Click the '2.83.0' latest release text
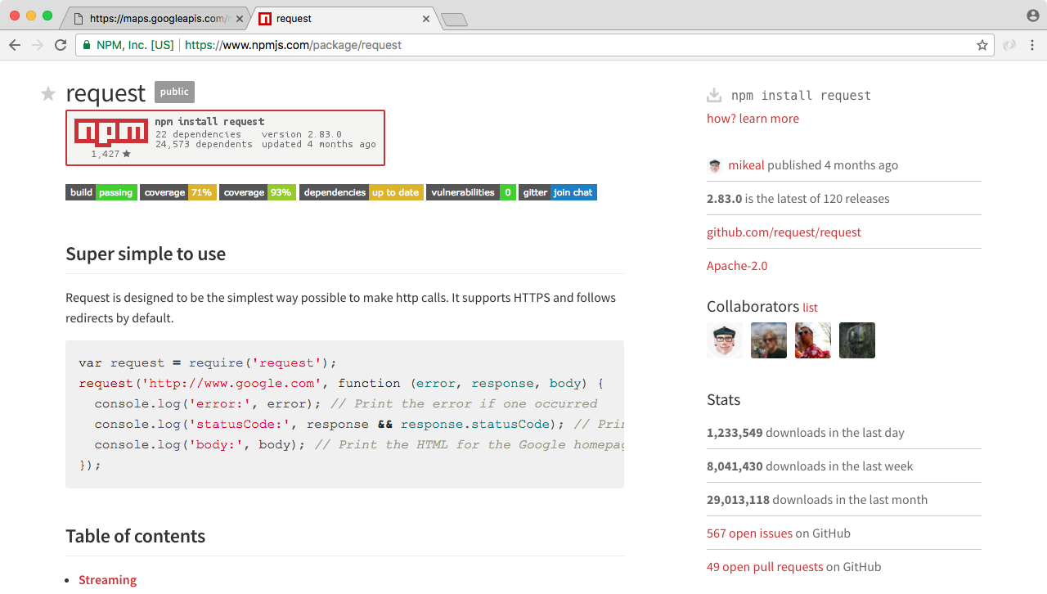Viewport: 1047px width, 594px height. tap(724, 199)
